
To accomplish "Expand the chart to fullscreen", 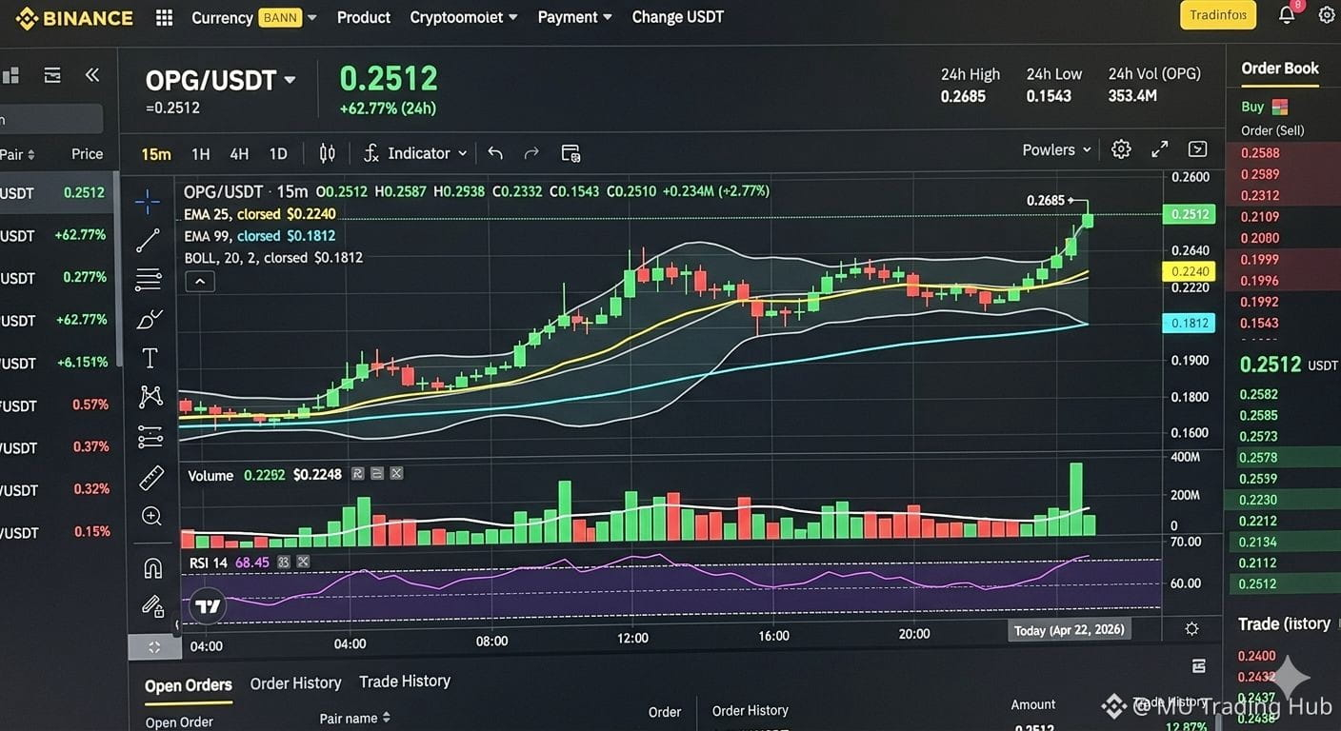I will tap(1159, 149).
